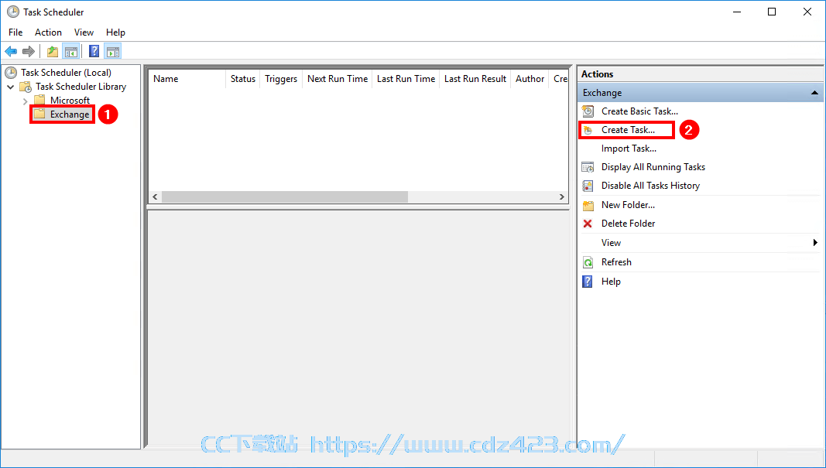Click Import Task... action
The height and width of the screenshot is (468, 826).
(629, 149)
